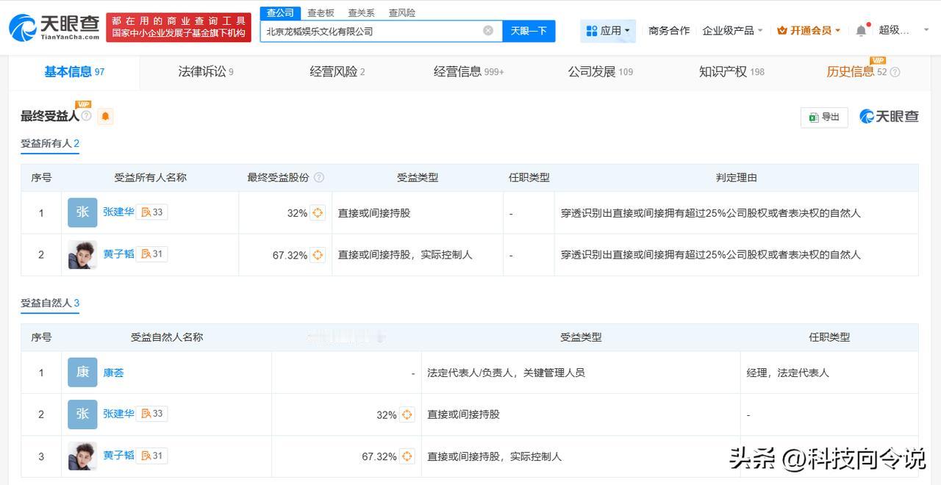
Task: Open the 商务合作 link
Action: pos(669,30)
